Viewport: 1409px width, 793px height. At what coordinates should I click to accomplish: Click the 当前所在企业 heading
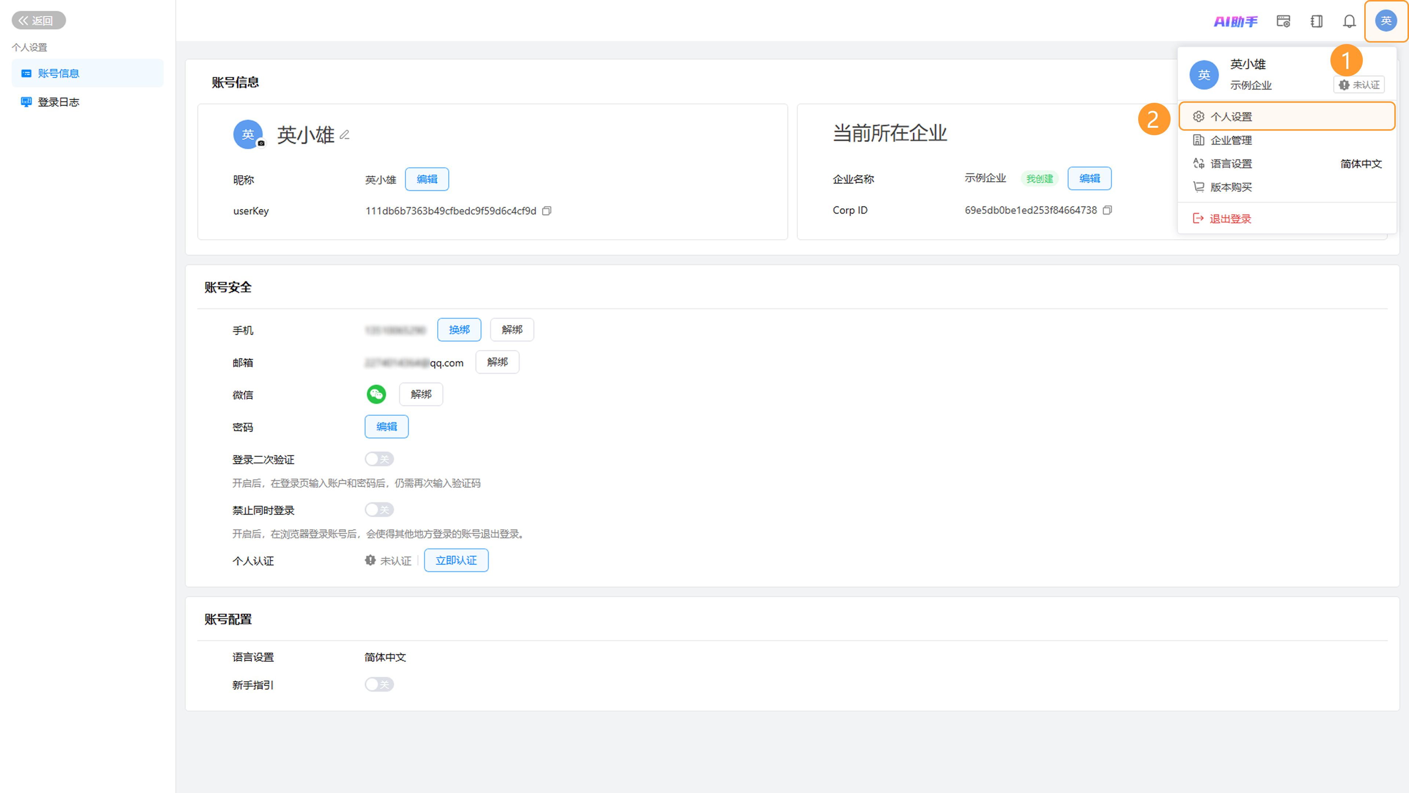pos(889,134)
